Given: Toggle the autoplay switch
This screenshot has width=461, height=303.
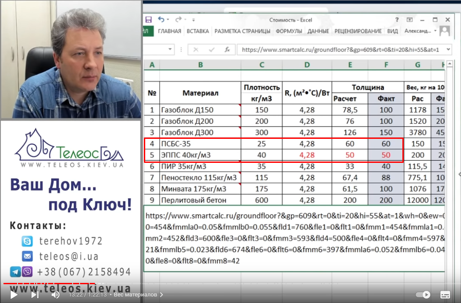Looking at the screenshot, I should click(423, 294).
